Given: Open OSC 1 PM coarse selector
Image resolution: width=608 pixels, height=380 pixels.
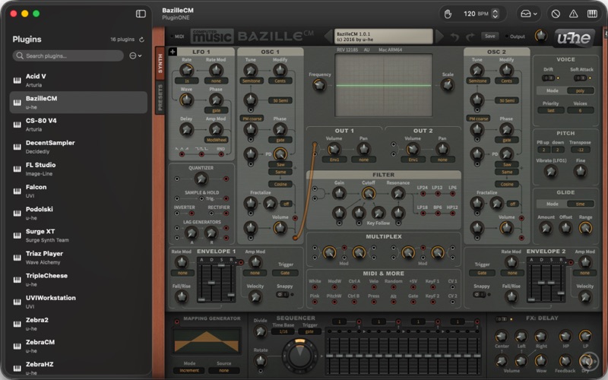Looking at the screenshot, I should click(x=252, y=119).
